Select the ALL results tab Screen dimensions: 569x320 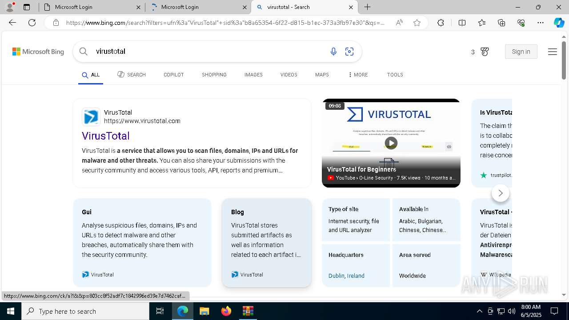[x=91, y=75]
